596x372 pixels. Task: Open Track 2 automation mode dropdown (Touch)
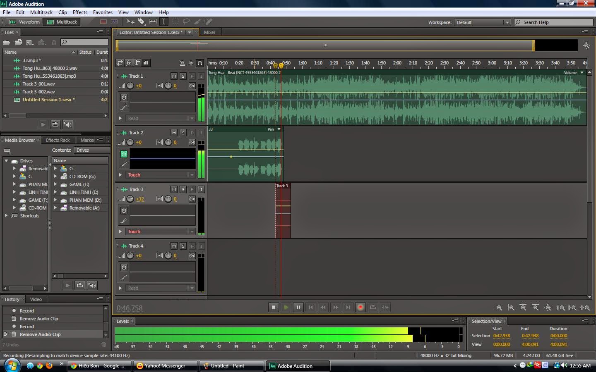(161, 175)
